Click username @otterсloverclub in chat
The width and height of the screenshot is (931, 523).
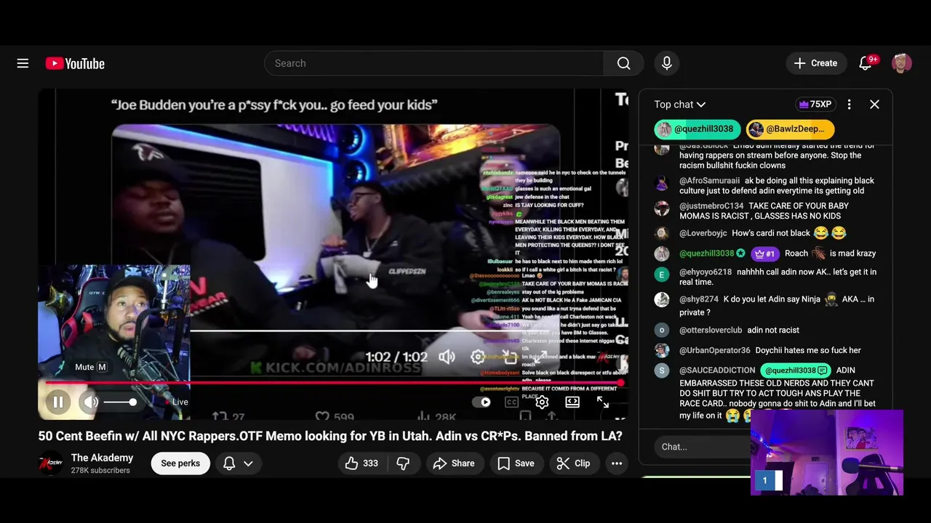(711, 331)
